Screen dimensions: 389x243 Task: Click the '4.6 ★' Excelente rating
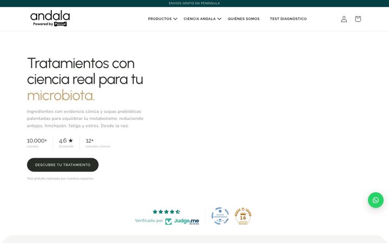pyautogui.click(x=66, y=143)
